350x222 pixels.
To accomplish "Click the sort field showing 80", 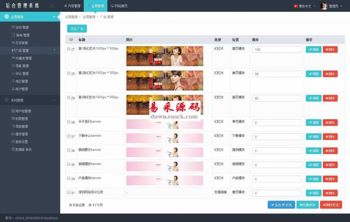I will click(276, 98).
